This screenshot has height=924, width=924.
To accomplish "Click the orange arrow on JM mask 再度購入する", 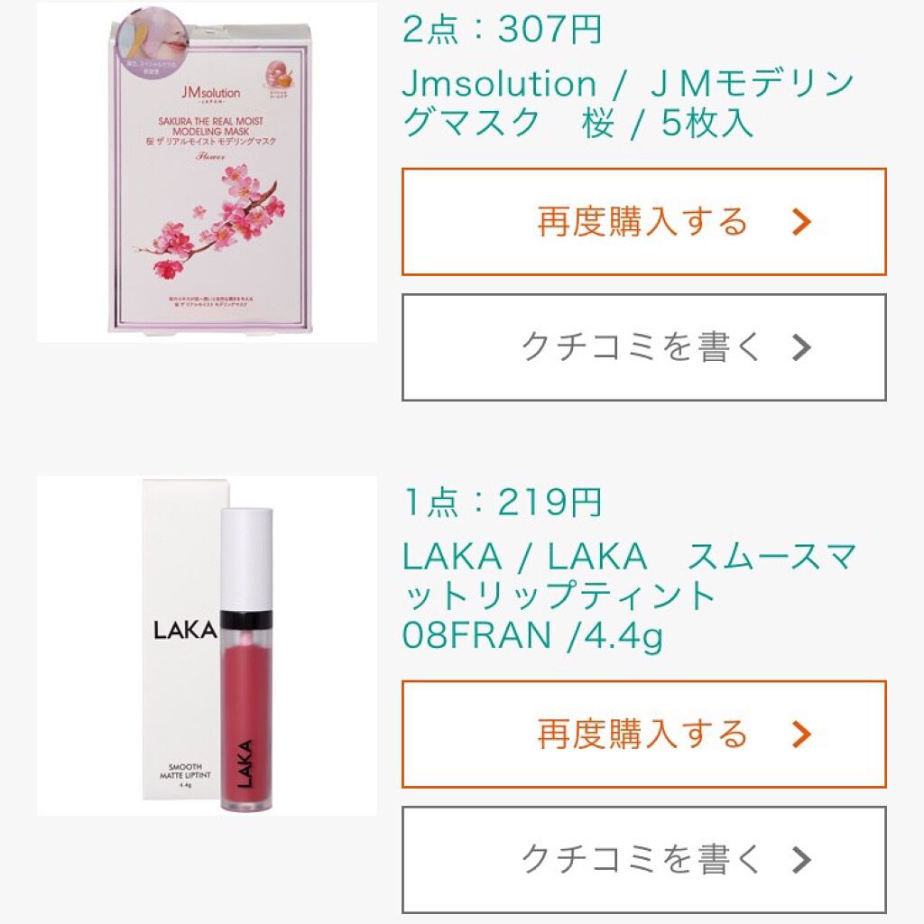I will pyautogui.click(x=801, y=222).
